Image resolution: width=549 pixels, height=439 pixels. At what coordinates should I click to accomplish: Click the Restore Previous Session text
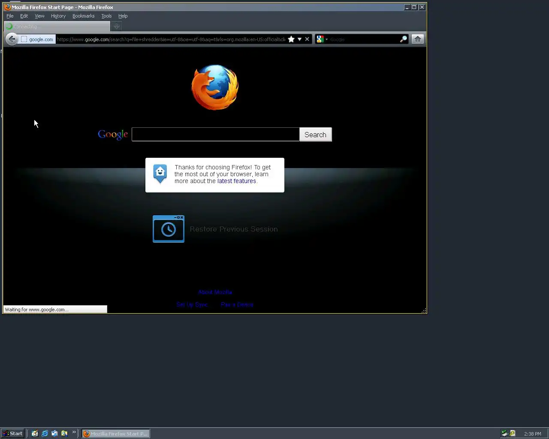(234, 229)
